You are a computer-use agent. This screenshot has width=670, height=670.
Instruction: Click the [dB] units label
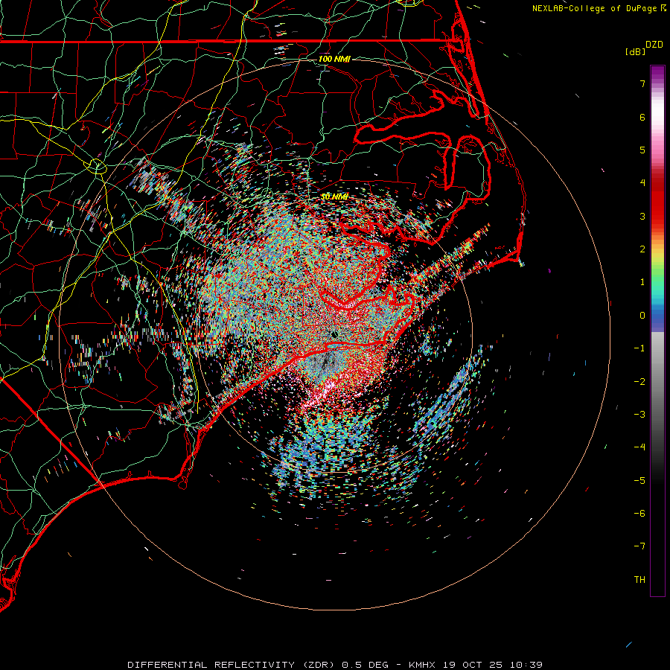point(635,51)
